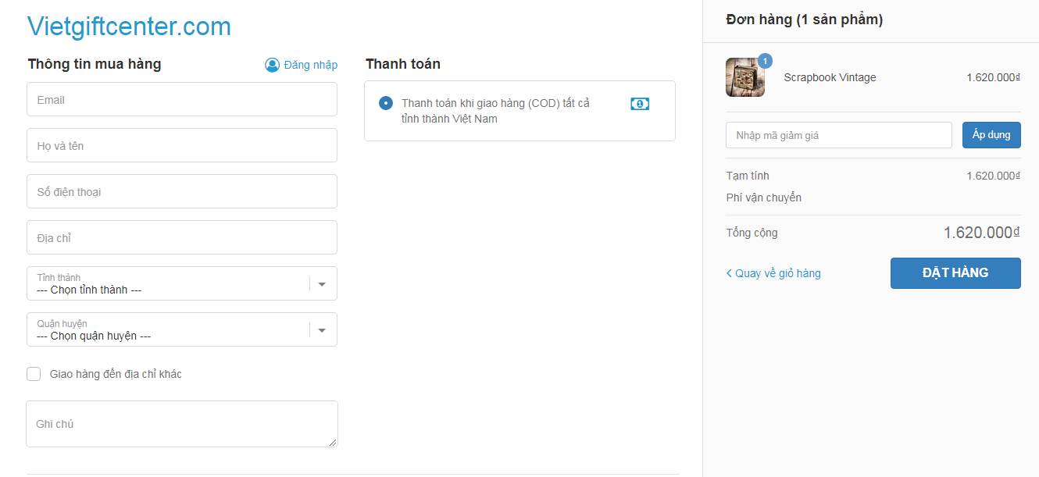Click the quantity badge on product image
The image size is (1039, 477).
[x=765, y=61]
